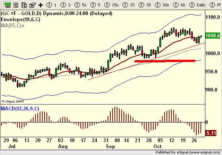Screen dimensions: 222x155
Task: Click the 13 date label under July
Action: [x=26, y=140]
